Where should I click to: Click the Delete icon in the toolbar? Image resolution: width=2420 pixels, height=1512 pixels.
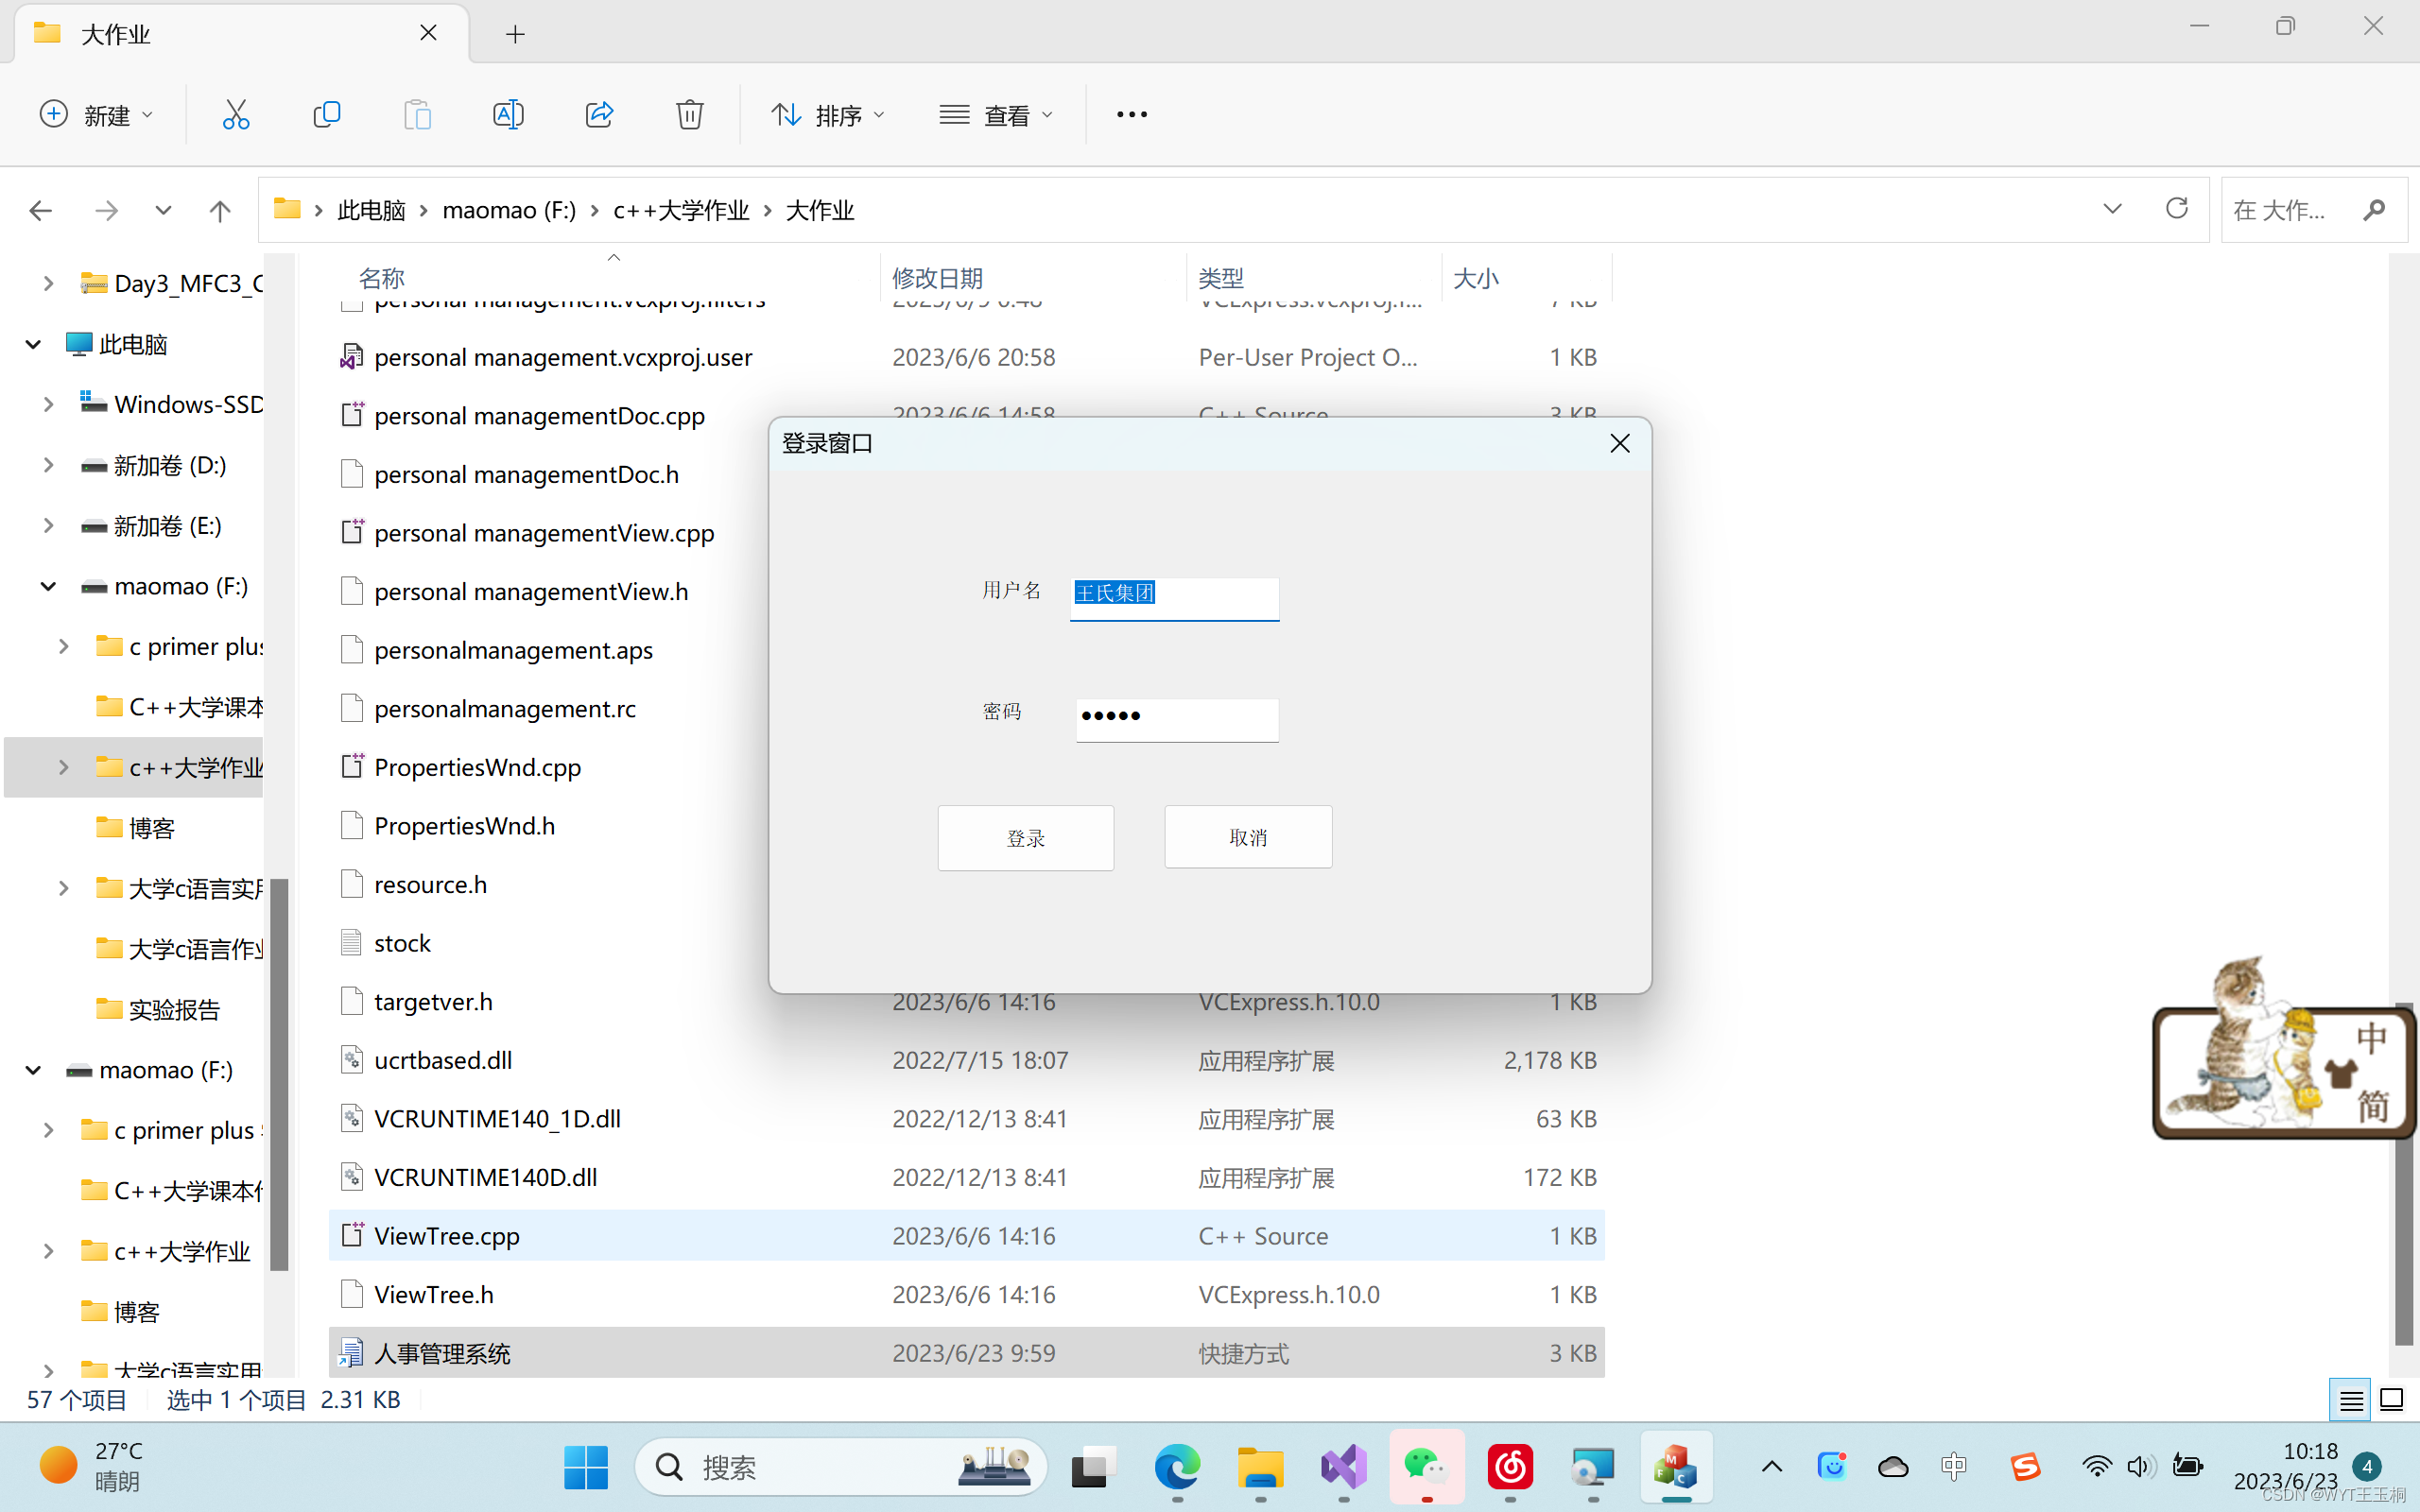(689, 114)
